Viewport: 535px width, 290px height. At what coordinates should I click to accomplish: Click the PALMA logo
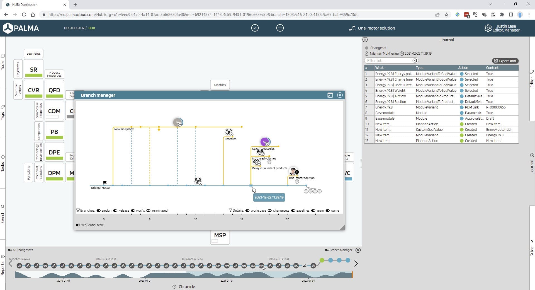click(x=21, y=28)
